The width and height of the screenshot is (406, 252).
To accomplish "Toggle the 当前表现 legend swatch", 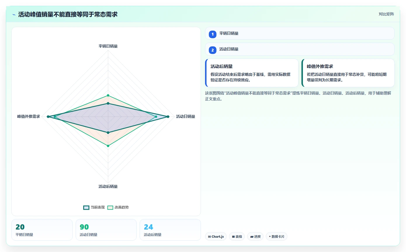I will point(86,207).
